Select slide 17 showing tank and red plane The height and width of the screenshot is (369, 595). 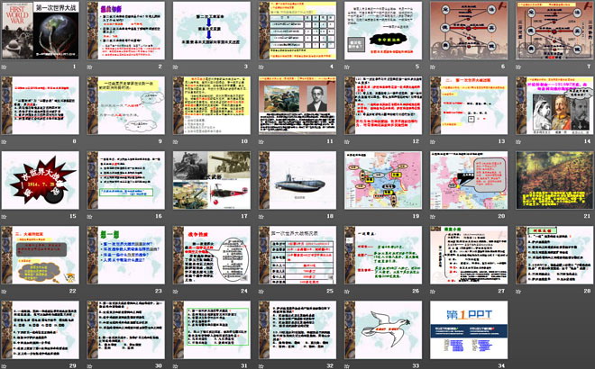tap(212, 180)
